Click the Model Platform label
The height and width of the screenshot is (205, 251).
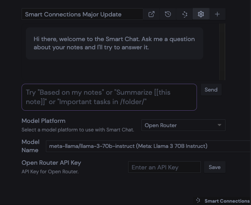point(43,121)
